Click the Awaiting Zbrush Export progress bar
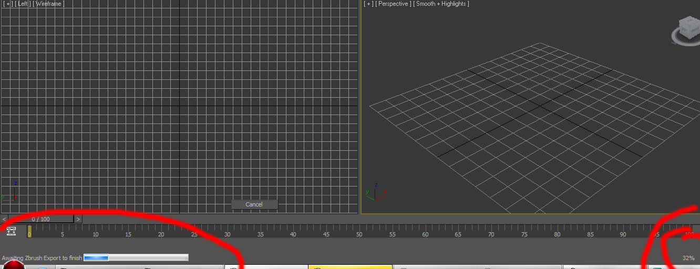 tap(136, 257)
